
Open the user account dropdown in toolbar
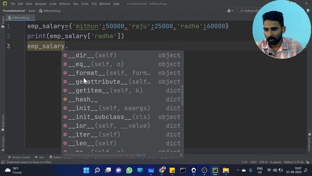[x=230, y=11]
